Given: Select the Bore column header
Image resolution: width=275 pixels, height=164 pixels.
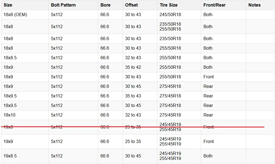Looking at the screenshot, I should tap(105, 5).
